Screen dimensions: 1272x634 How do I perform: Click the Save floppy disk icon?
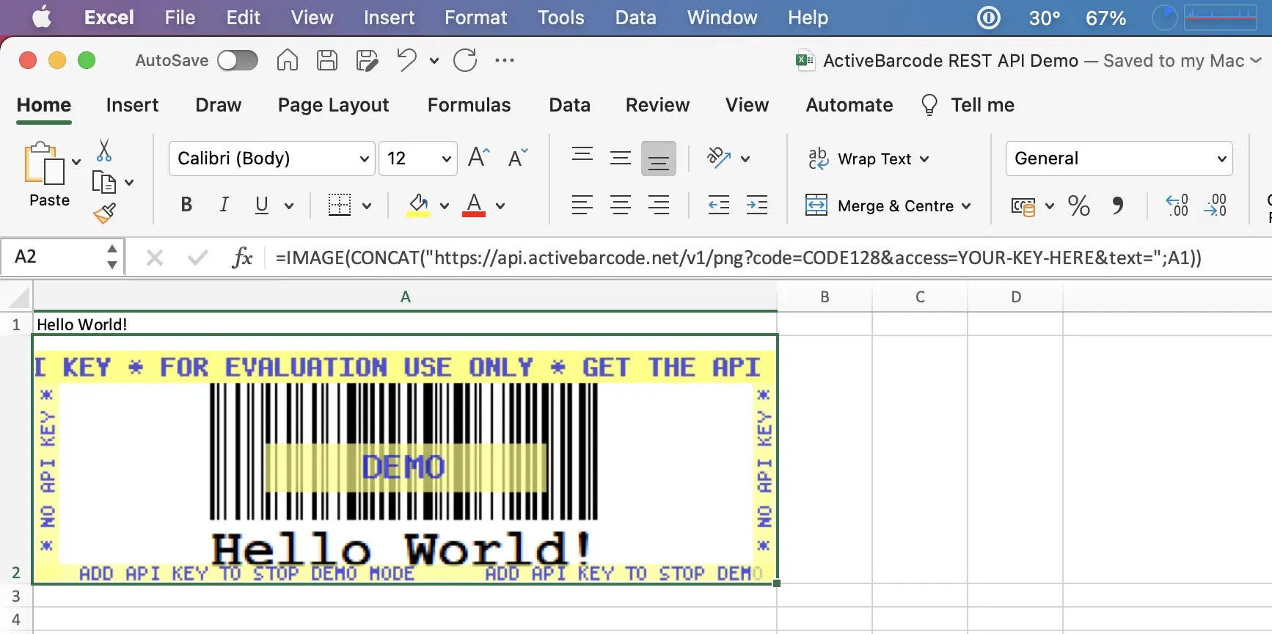click(x=327, y=60)
